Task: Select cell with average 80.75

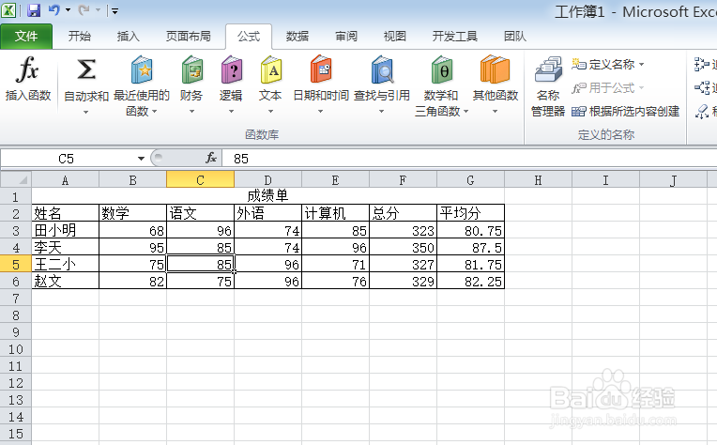Action: 470,230
